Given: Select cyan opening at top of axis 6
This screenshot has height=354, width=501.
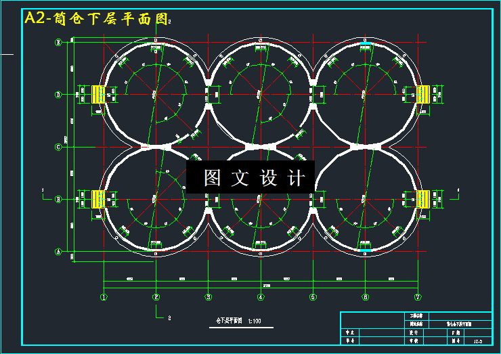Looking at the screenshot, I should click(366, 43).
